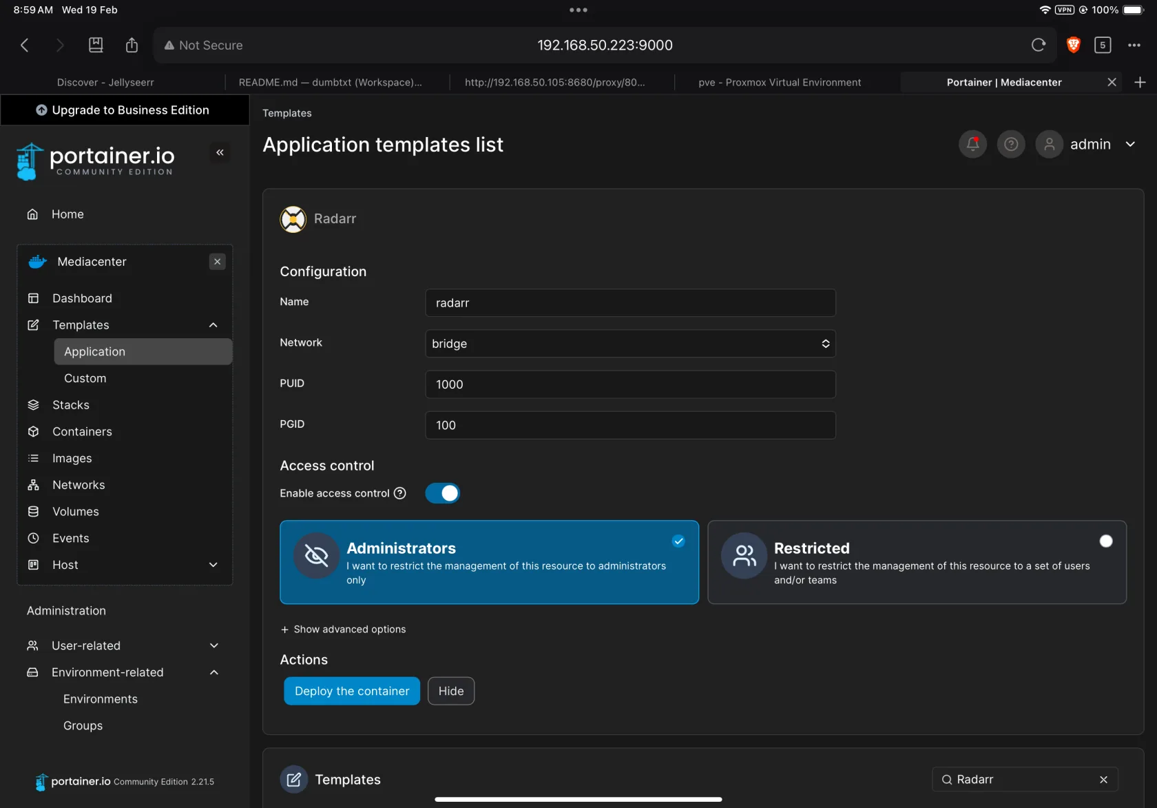Viewport: 1157px width, 808px height.
Task: Open Containers in the sidebar
Action: pyautogui.click(x=82, y=431)
